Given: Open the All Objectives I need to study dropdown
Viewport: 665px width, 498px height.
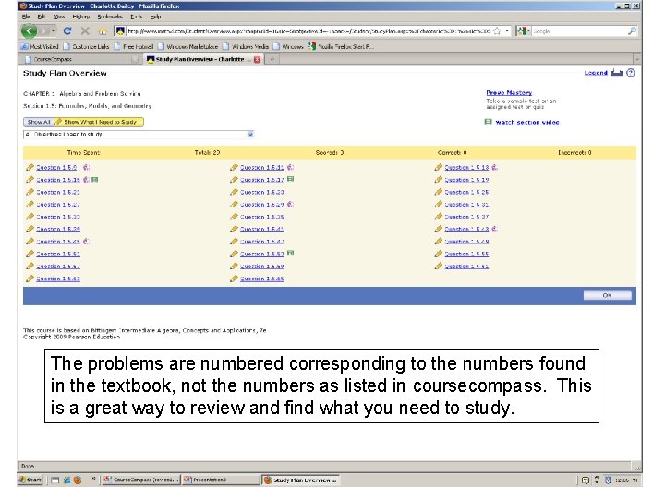Looking at the screenshot, I should point(139,135).
